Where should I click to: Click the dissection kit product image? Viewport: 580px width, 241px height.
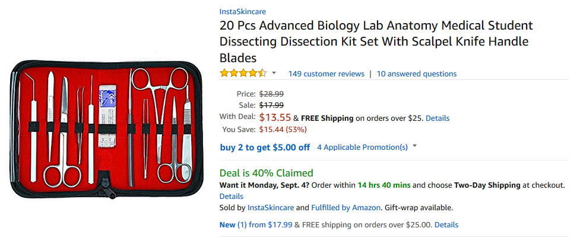(106, 129)
